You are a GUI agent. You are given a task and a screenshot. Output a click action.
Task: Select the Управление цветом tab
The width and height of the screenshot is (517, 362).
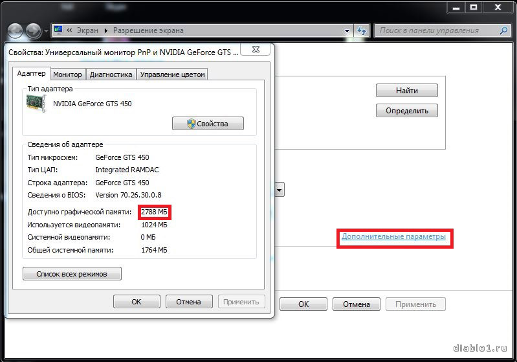point(172,74)
